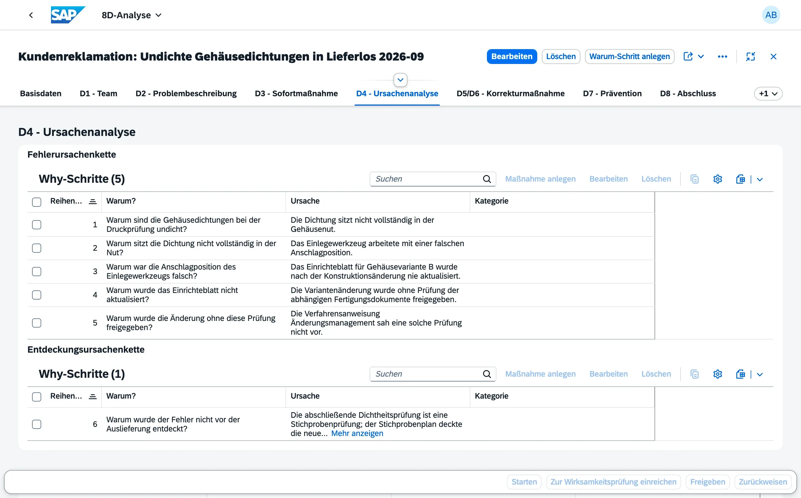
Task: Open the D2 - Problembeschreibung tab
Action: pyautogui.click(x=186, y=94)
